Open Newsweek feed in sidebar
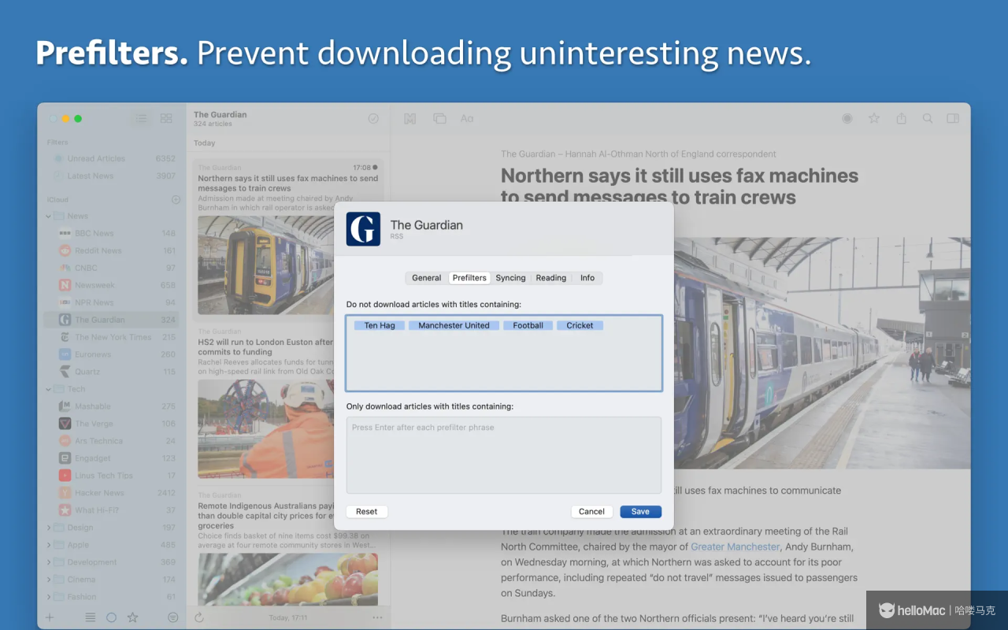Image resolution: width=1008 pixels, height=630 pixels. coord(111,285)
